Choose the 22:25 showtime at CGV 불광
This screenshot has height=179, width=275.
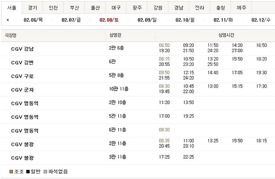coord(189,157)
